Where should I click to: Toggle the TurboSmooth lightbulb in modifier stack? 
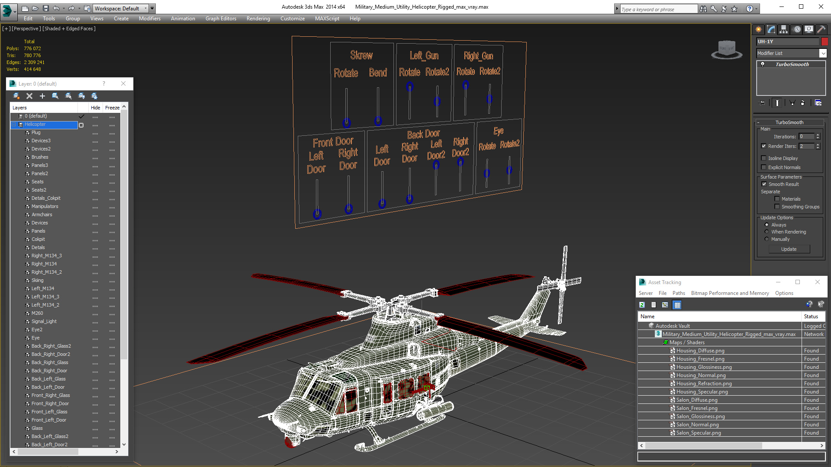pyautogui.click(x=763, y=64)
